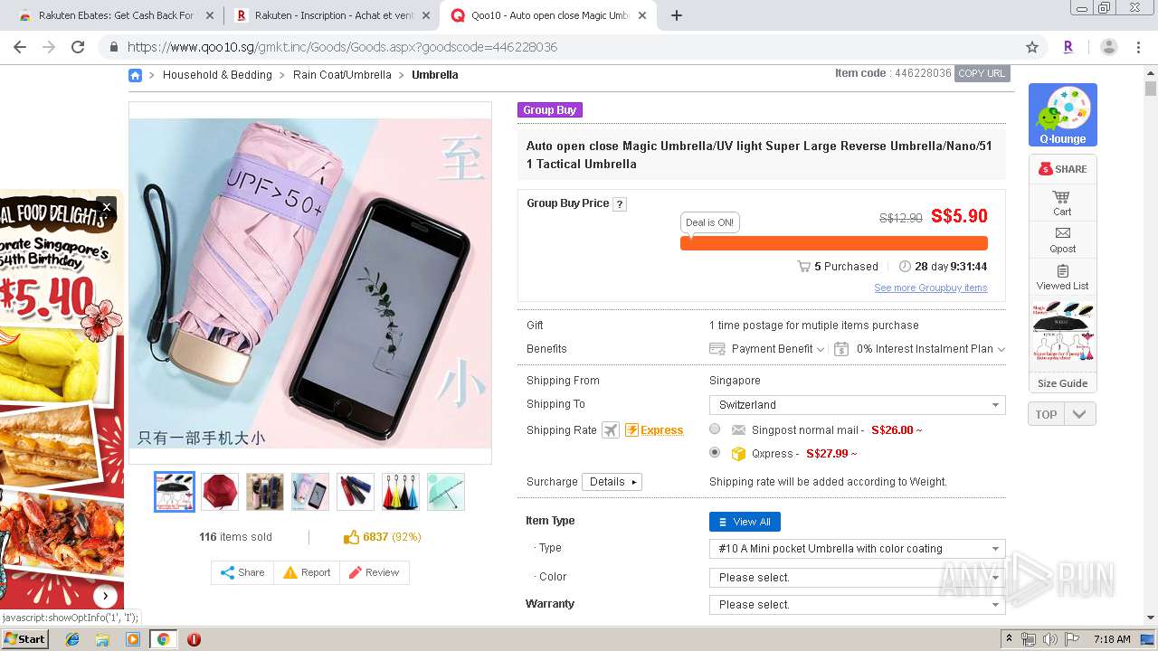Expand the Payment Benefit dropdown

click(x=767, y=349)
